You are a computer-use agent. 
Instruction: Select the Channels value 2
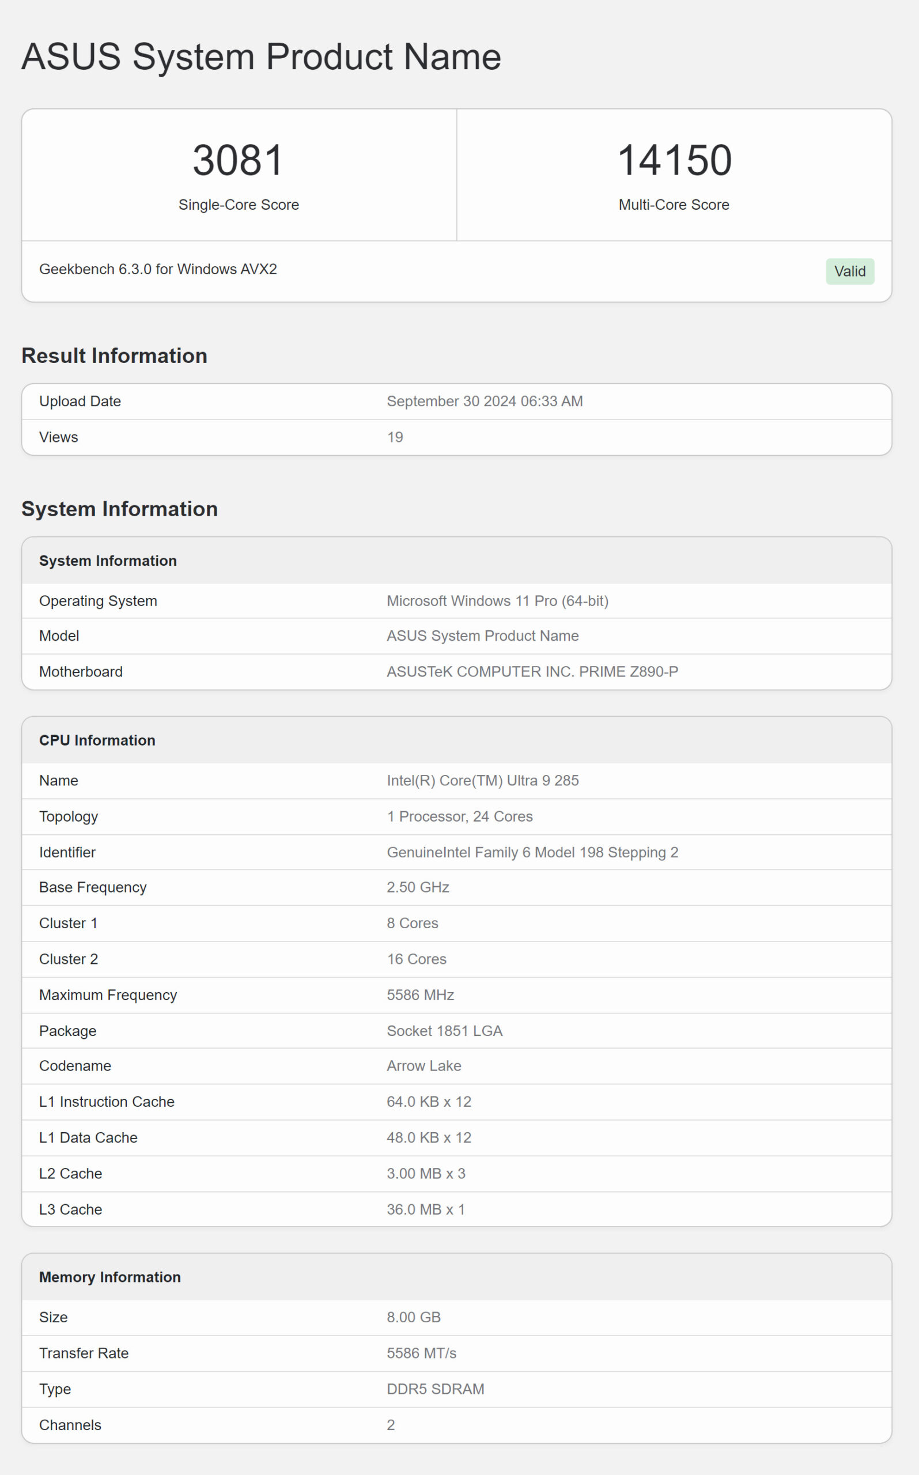[391, 1424]
